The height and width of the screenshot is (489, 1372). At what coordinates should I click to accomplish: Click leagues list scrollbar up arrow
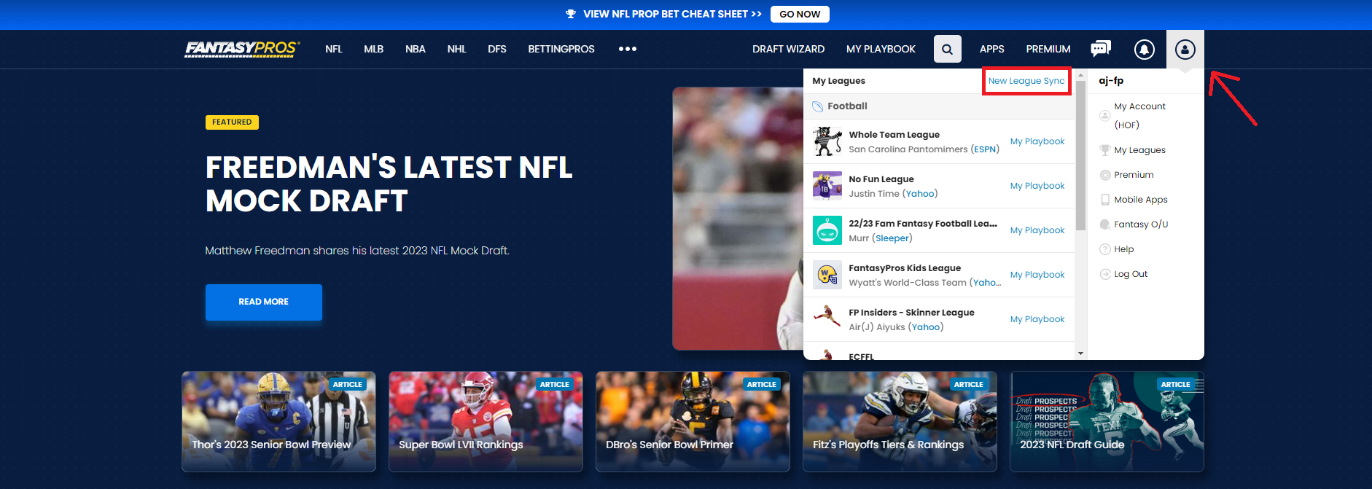coord(1080,75)
